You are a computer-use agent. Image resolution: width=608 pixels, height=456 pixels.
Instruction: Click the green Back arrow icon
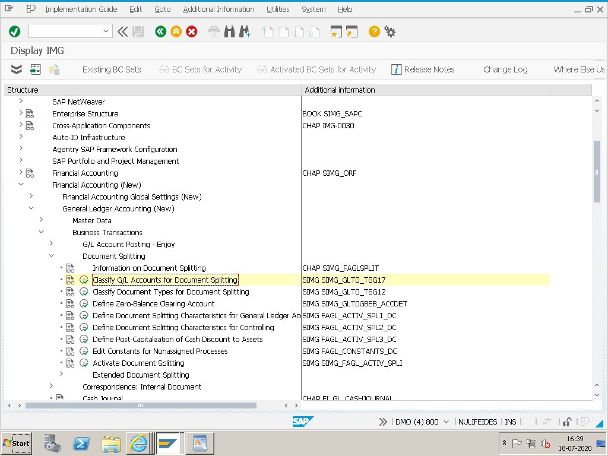click(x=160, y=31)
